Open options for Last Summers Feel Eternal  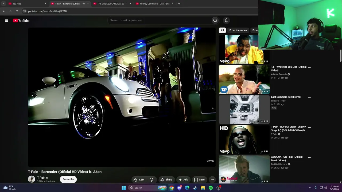click(309, 98)
